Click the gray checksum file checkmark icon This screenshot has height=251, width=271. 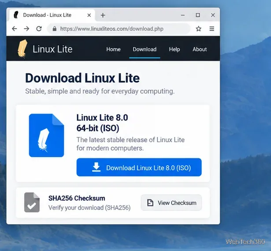click(x=32, y=202)
